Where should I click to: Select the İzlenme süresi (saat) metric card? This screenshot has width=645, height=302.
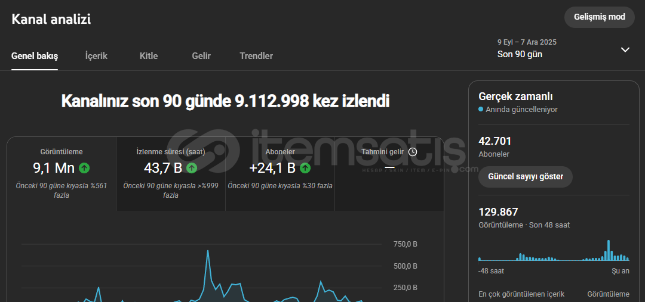pos(171,174)
